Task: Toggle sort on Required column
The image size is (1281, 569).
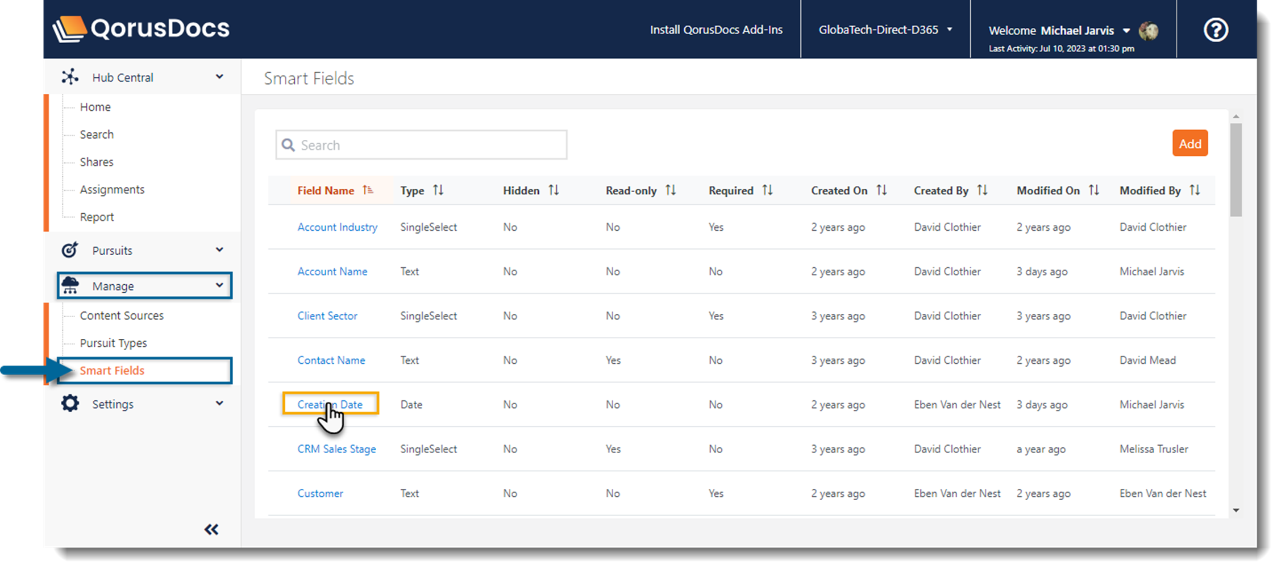Action: [767, 190]
